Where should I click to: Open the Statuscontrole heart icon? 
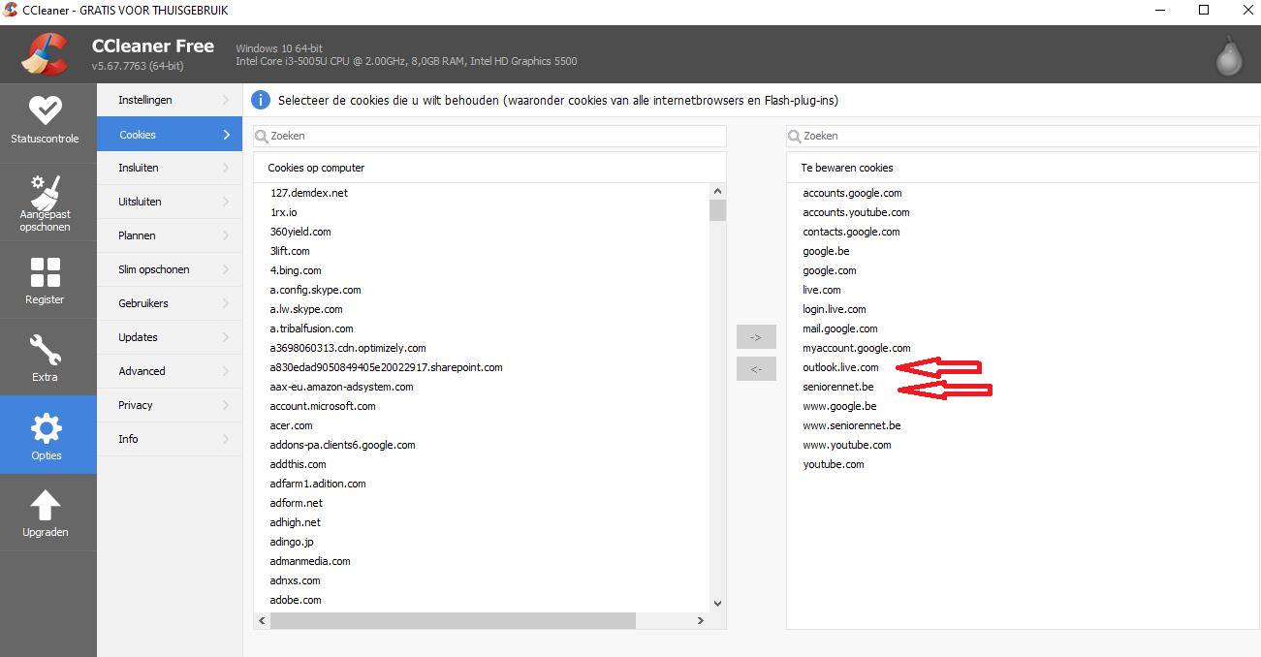pos(46,110)
